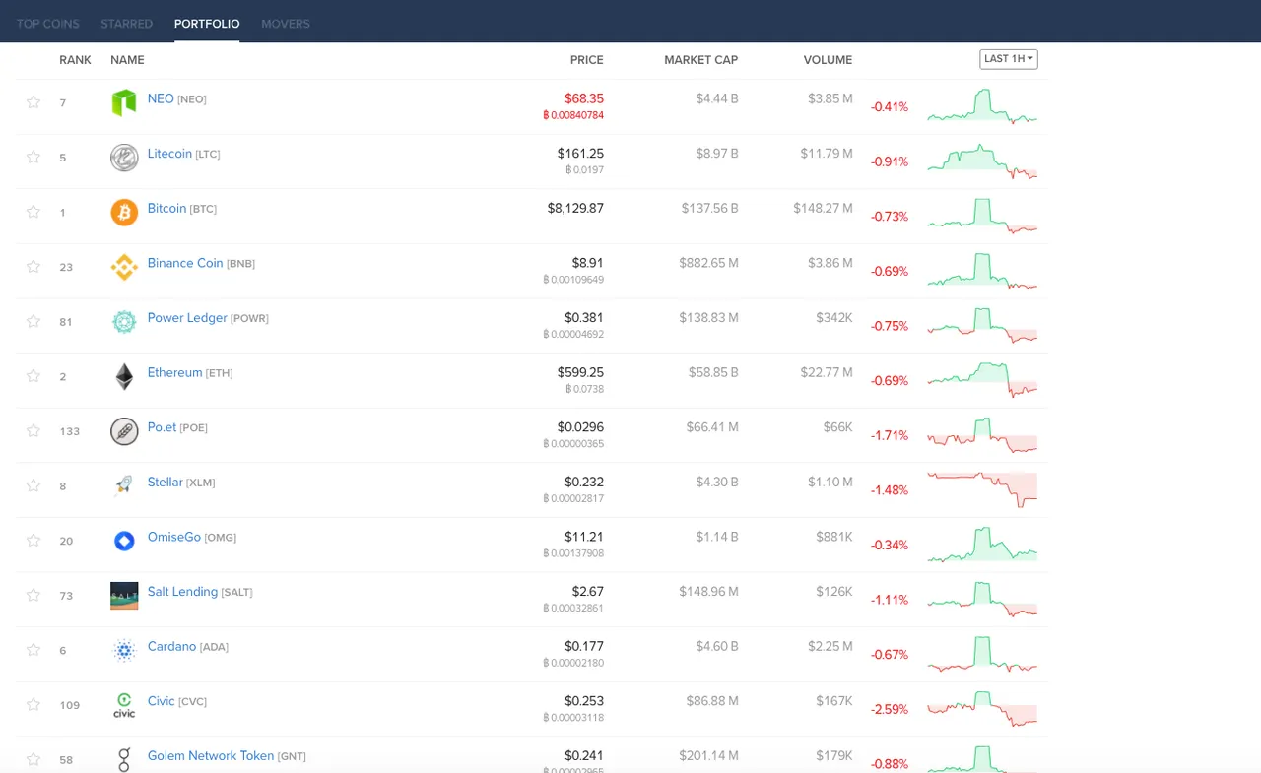The width and height of the screenshot is (1261, 773).
Task: Open the Po.et coin link
Action: coord(162,427)
